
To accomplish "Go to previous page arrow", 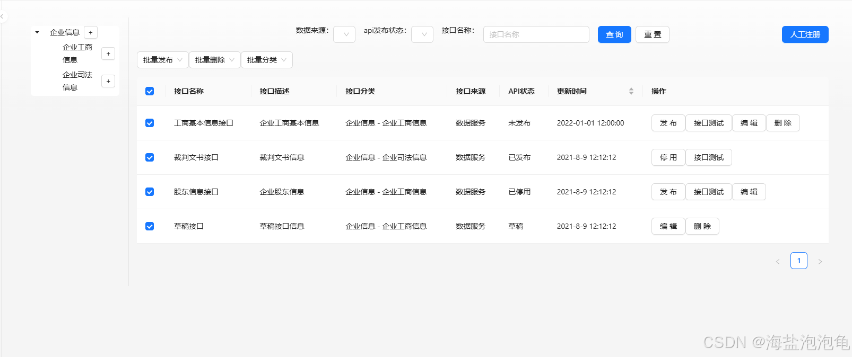I will click(778, 261).
